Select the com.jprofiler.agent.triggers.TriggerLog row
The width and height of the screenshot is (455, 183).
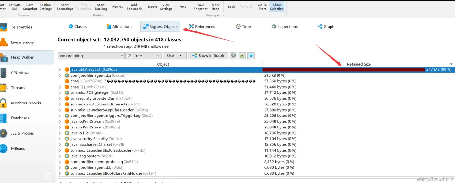pos(256,116)
